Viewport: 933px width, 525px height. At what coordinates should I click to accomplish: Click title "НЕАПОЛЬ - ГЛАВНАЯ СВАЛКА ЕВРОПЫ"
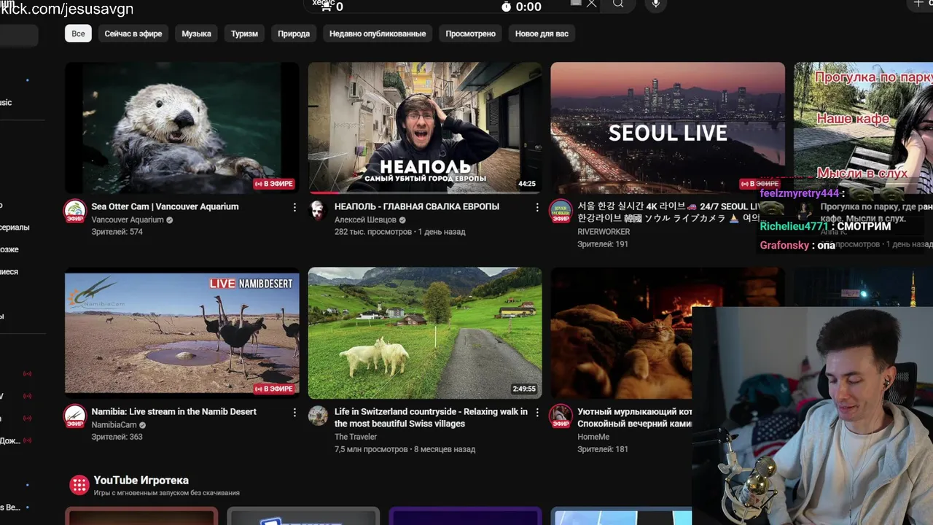pos(417,206)
